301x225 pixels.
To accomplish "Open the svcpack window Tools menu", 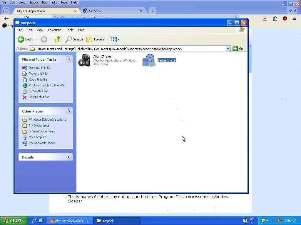I will click(70, 30).
